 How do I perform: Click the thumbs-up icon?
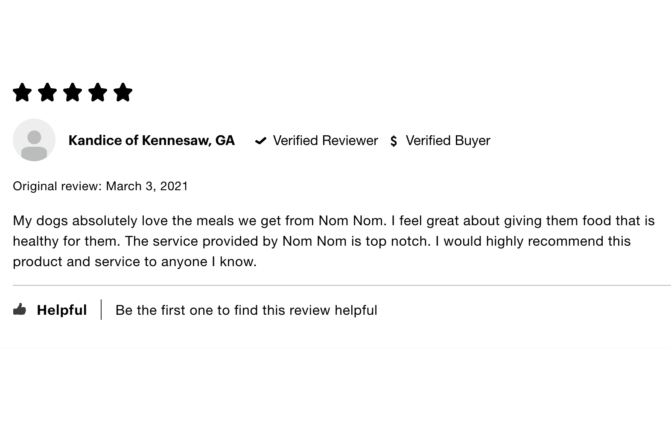pos(20,309)
